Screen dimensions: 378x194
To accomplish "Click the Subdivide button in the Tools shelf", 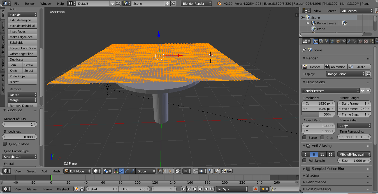I will click(x=22, y=42).
